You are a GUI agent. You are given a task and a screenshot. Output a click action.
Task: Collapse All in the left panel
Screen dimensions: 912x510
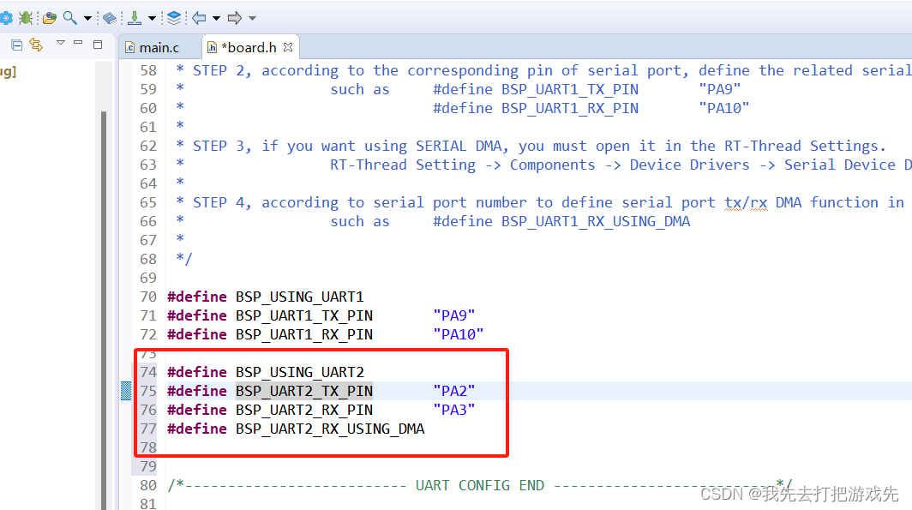tap(16, 44)
